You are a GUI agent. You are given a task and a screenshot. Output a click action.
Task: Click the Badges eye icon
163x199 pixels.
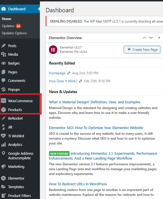tap(3, 63)
